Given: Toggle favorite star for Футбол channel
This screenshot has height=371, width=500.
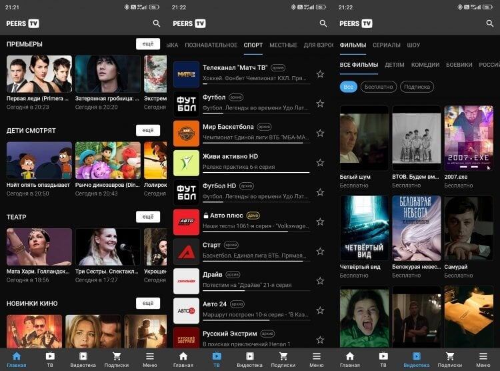Looking at the screenshot, I should pos(320,103).
